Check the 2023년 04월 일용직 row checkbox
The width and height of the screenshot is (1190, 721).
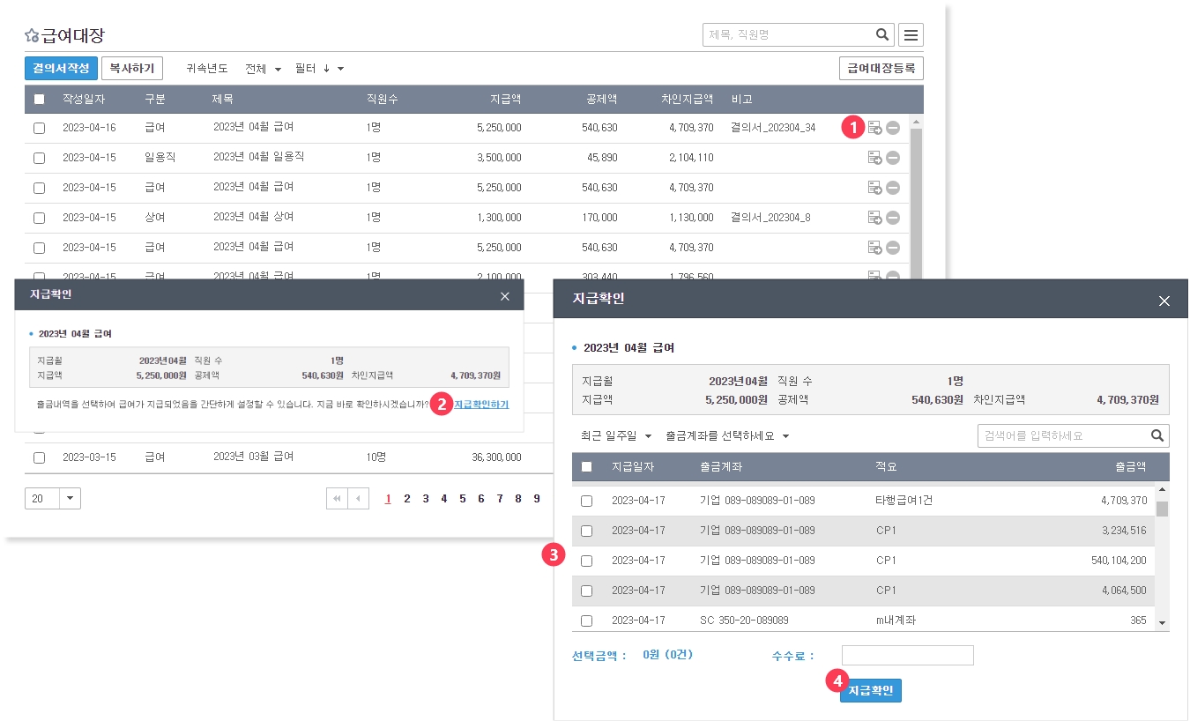pyautogui.click(x=39, y=158)
